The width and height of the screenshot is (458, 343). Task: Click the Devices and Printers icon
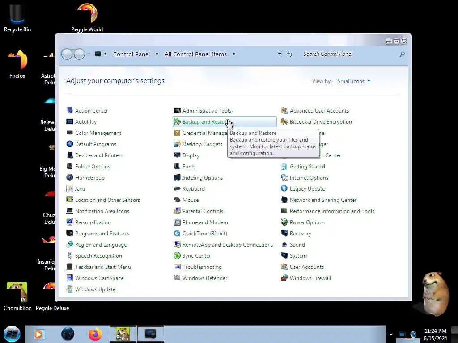69,155
